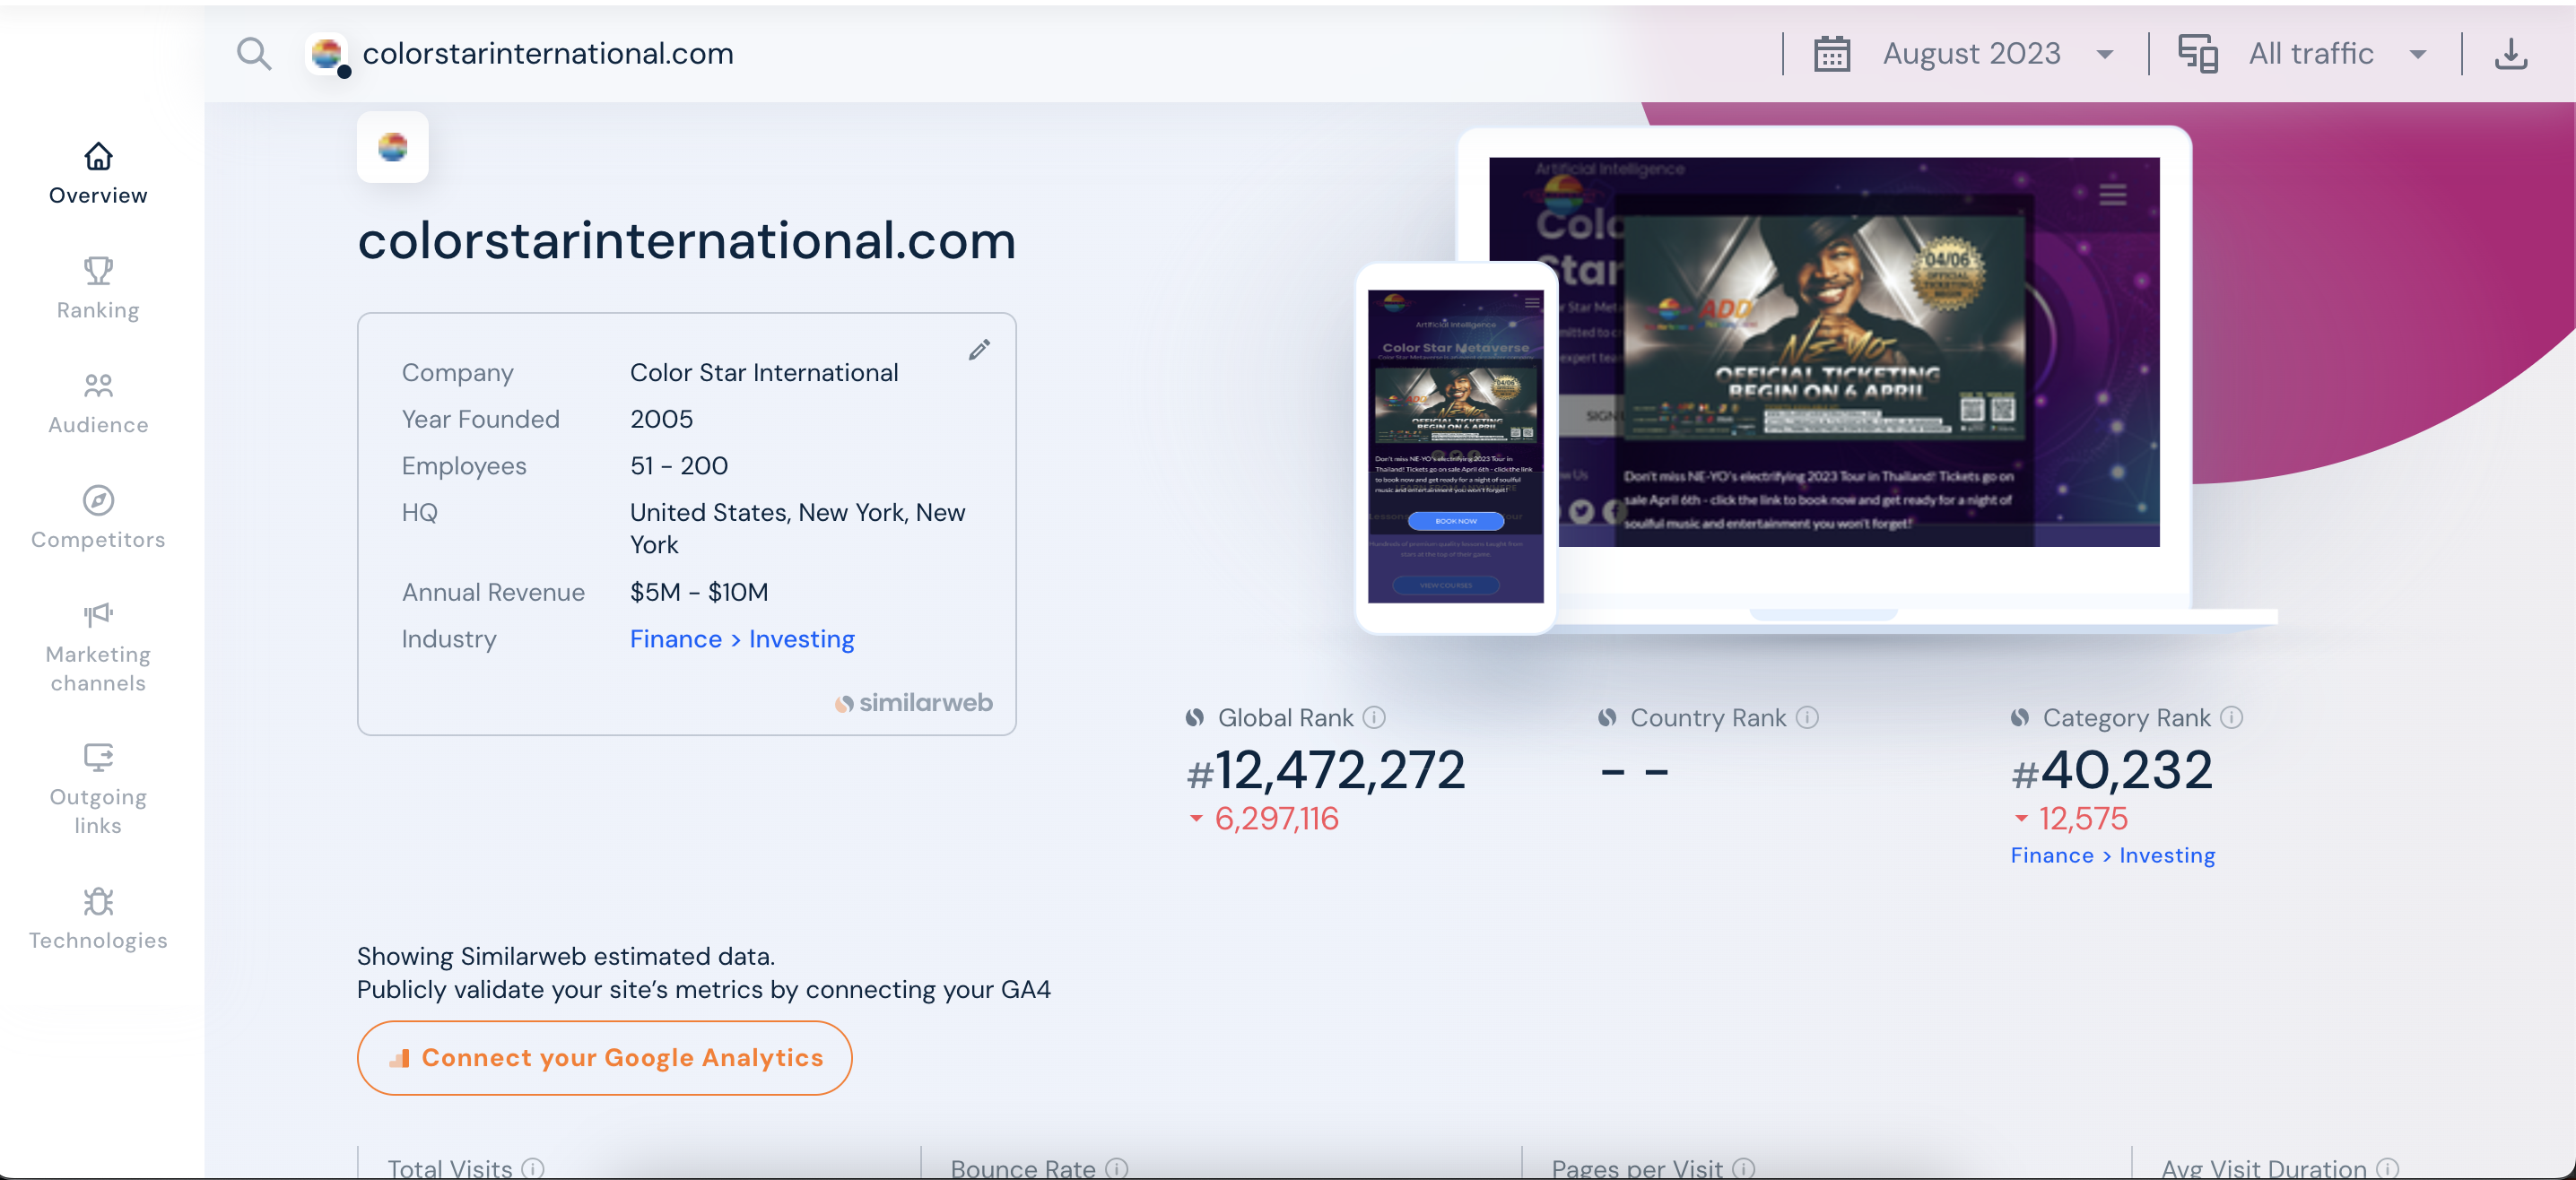The image size is (2576, 1180).
Task: Follow the Finance > Investing industry link
Action: pyautogui.click(x=742, y=639)
